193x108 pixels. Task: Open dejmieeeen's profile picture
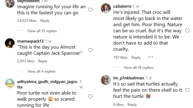[x=10, y=3]
